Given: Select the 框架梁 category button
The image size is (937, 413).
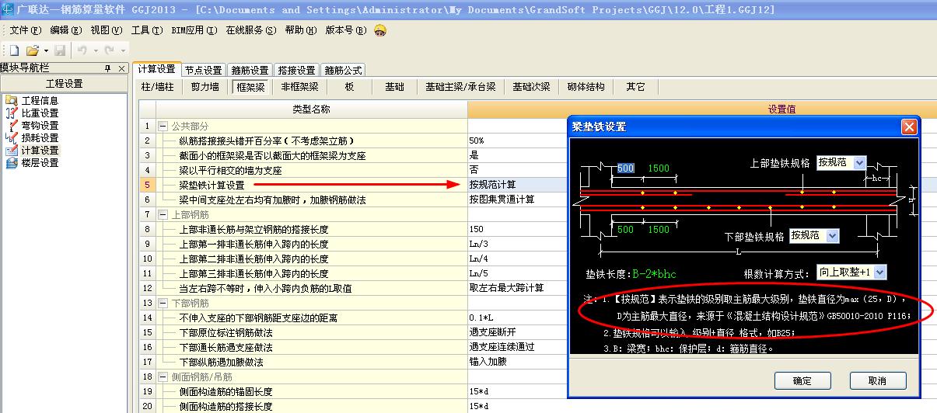Looking at the screenshot, I should pos(250,87).
